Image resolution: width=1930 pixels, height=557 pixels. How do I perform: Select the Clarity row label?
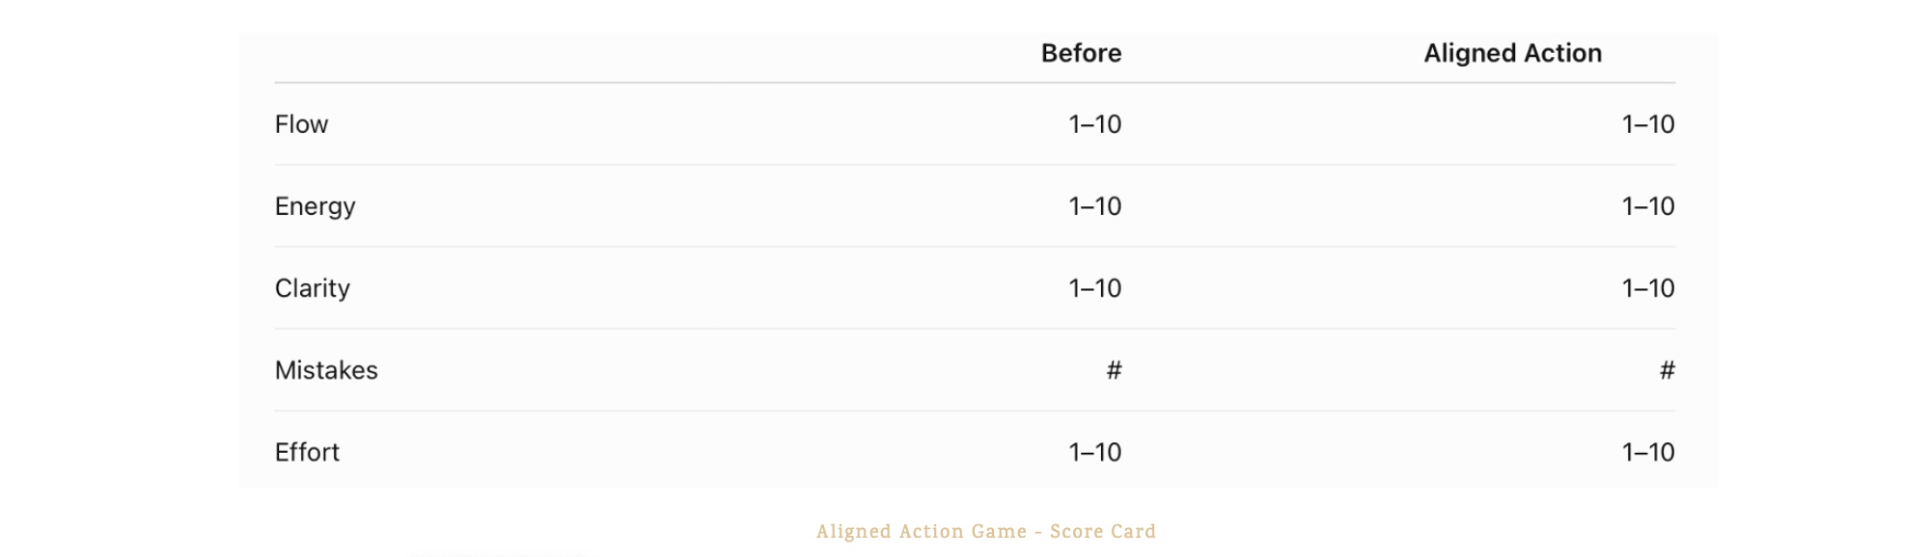coord(312,288)
